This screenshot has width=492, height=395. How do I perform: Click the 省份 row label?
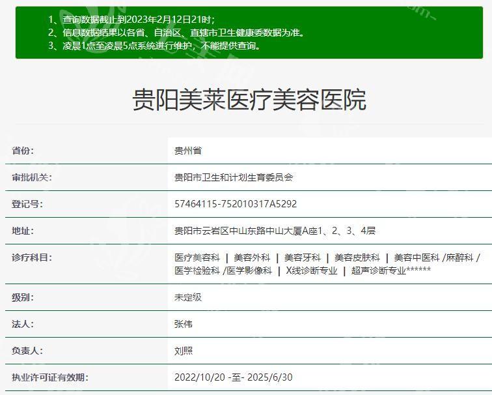coord(23,151)
